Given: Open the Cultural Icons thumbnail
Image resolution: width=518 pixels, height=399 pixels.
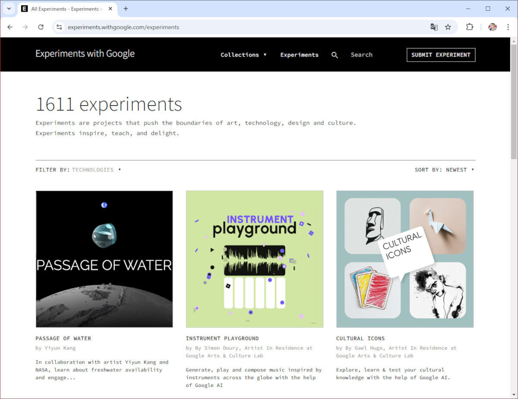Looking at the screenshot, I should 404,259.
